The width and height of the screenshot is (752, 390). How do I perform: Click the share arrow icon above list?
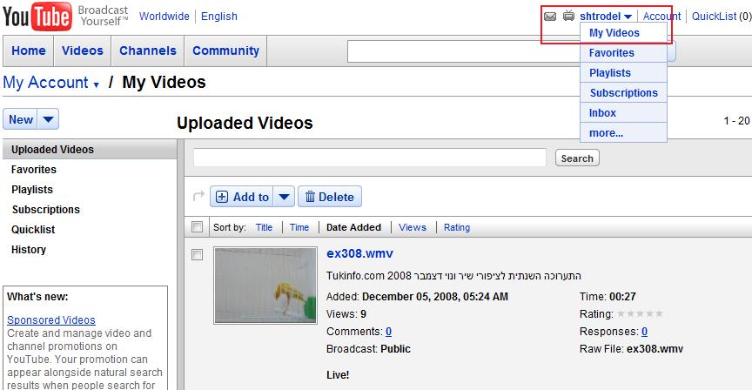coord(198,197)
